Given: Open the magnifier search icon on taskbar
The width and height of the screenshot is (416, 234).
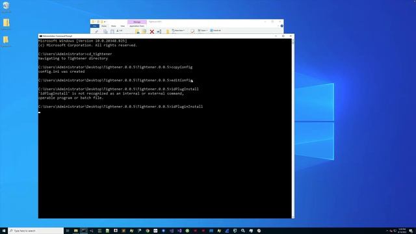Looking at the screenshot, I should (x=243, y=231).
